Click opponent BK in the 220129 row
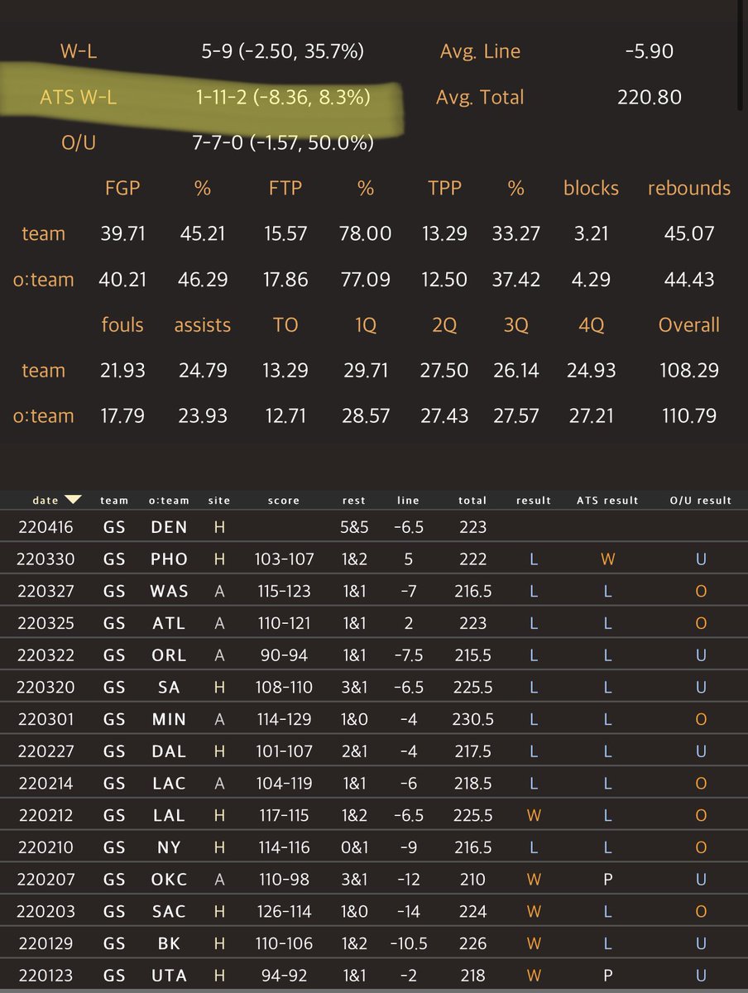The image size is (748, 993). coord(169,944)
